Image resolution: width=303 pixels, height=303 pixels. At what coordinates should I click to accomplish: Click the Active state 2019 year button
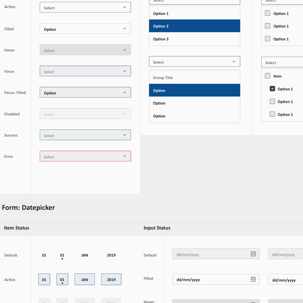coord(111,279)
